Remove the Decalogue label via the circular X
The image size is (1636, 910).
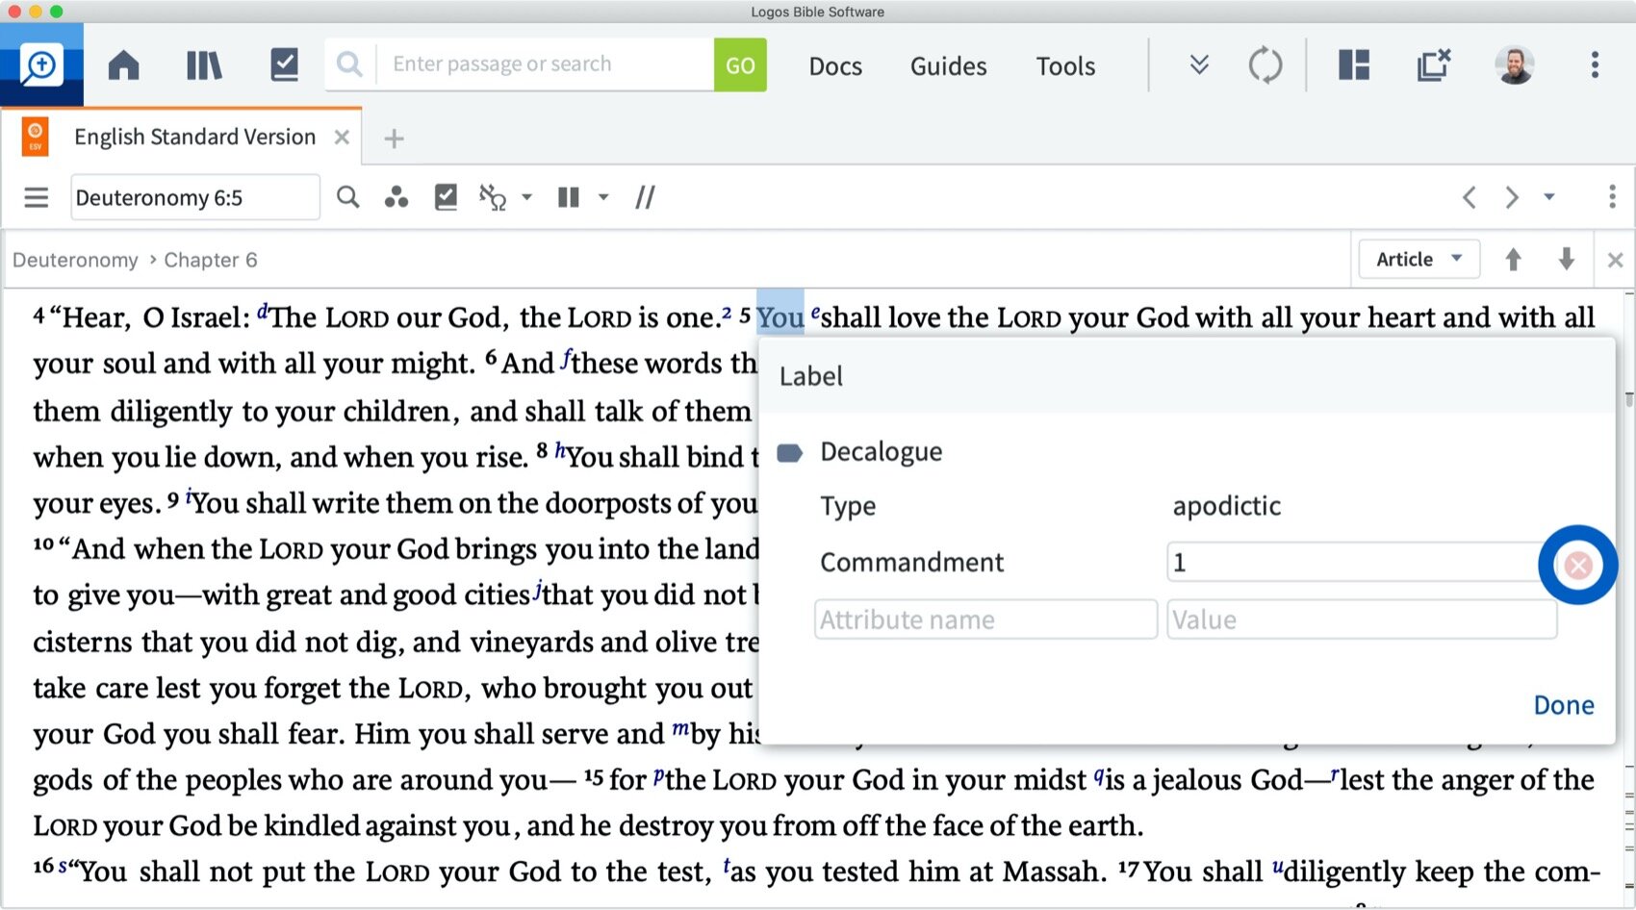click(1577, 566)
